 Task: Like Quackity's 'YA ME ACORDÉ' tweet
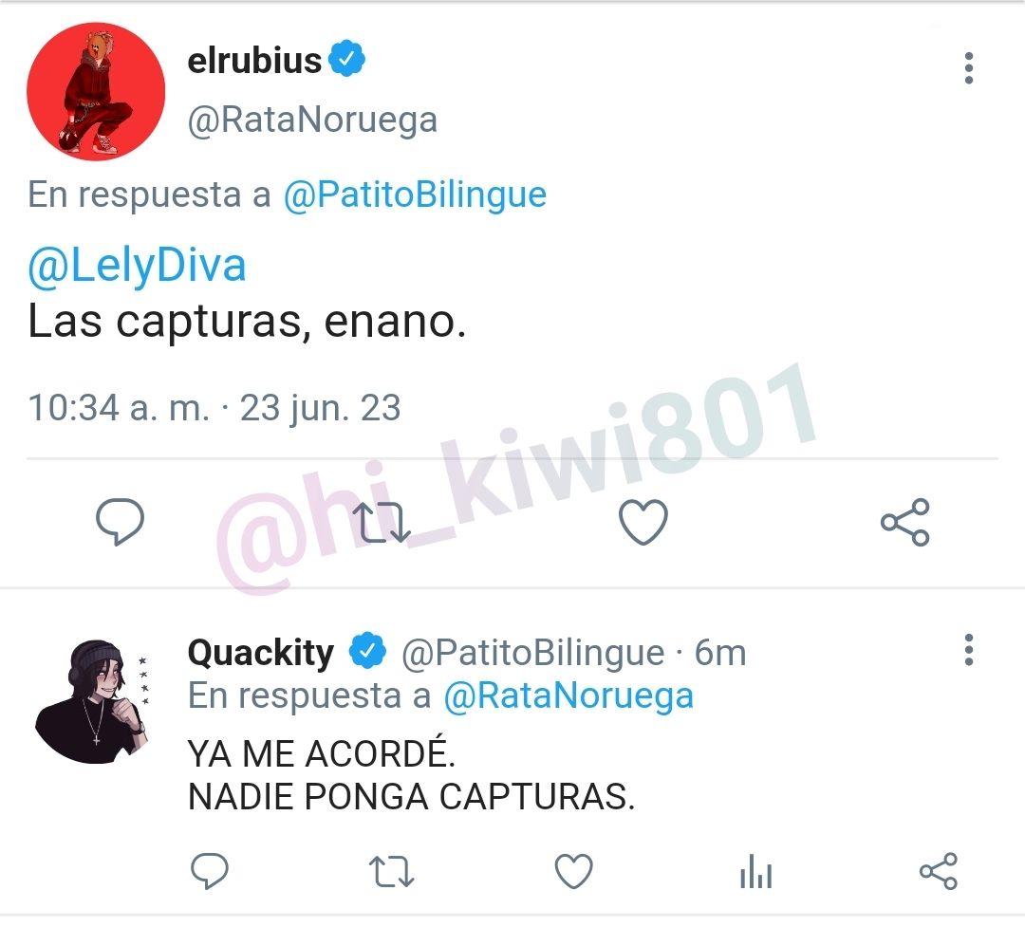(573, 871)
